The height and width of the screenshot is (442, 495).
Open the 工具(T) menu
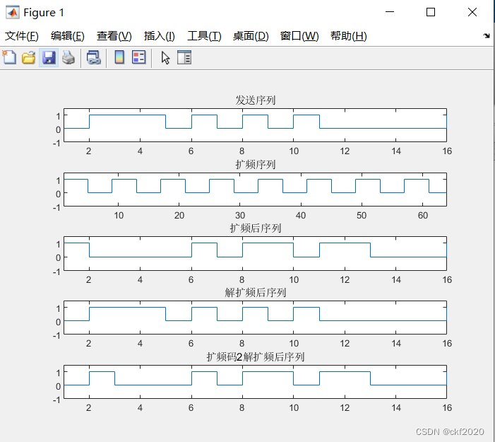(x=204, y=36)
